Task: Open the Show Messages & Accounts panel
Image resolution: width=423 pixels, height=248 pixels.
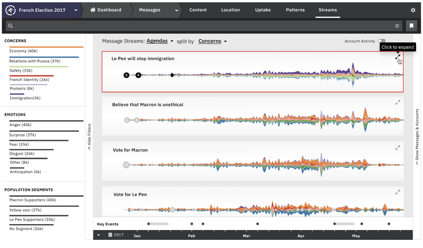Action: click(417, 137)
